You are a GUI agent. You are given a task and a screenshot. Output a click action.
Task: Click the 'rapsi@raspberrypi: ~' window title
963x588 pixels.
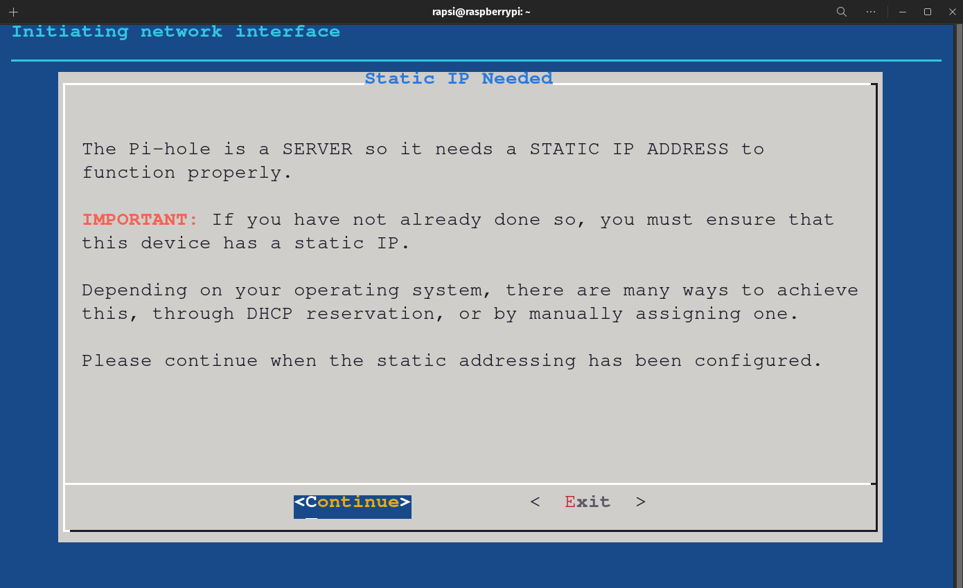click(x=481, y=12)
